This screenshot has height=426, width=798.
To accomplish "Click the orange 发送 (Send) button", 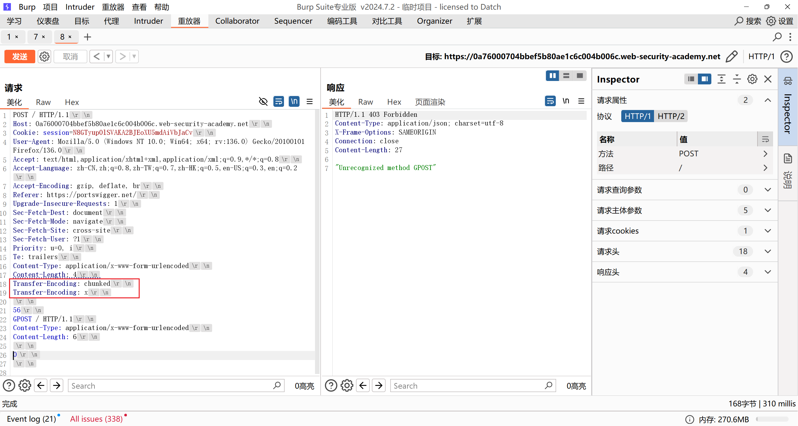I will click(20, 56).
